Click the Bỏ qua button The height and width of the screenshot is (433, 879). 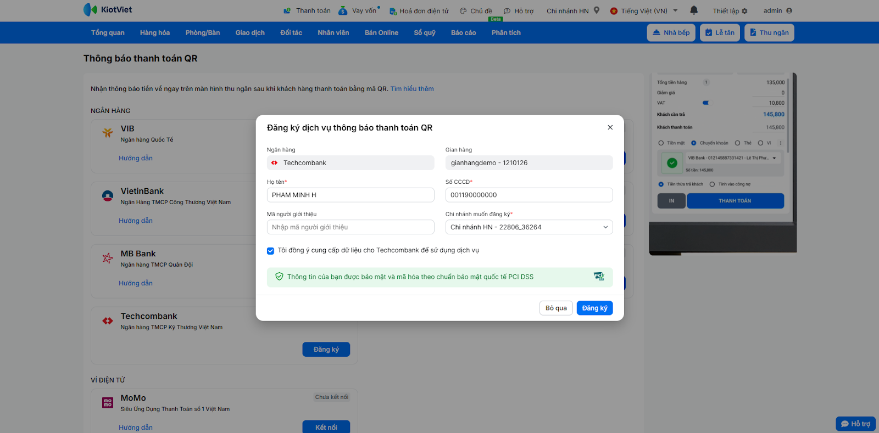click(x=556, y=308)
